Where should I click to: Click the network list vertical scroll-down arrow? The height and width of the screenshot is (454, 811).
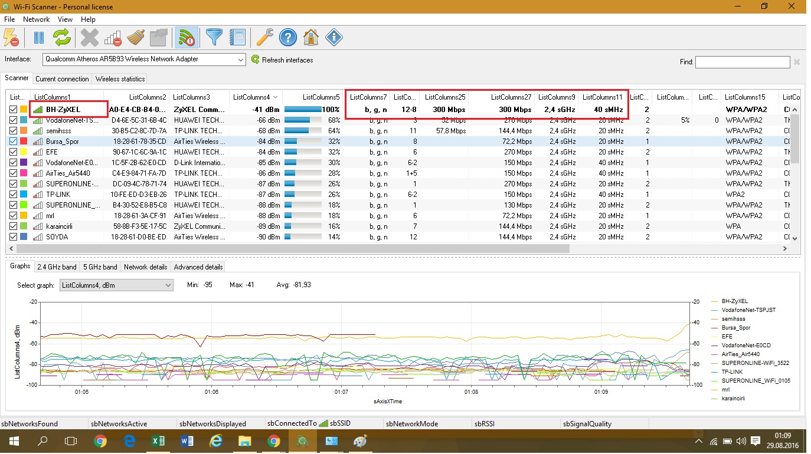coord(794,238)
